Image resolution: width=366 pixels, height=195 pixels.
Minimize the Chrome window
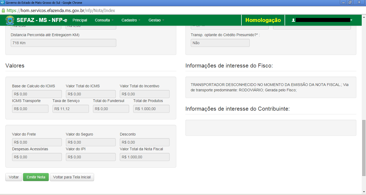tap(343, 2)
